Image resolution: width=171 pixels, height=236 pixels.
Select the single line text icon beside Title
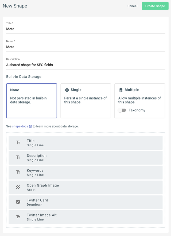pos(18,142)
